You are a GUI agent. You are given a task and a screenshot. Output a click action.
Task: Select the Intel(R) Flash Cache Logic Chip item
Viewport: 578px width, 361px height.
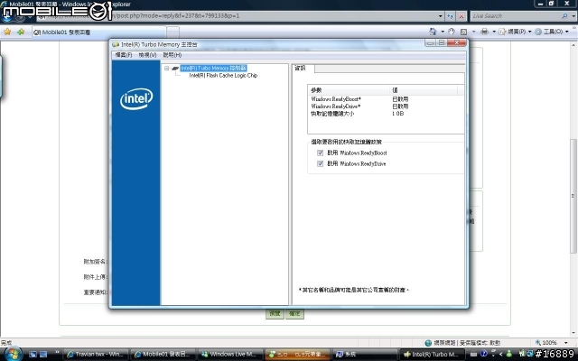pyautogui.click(x=223, y=76)
